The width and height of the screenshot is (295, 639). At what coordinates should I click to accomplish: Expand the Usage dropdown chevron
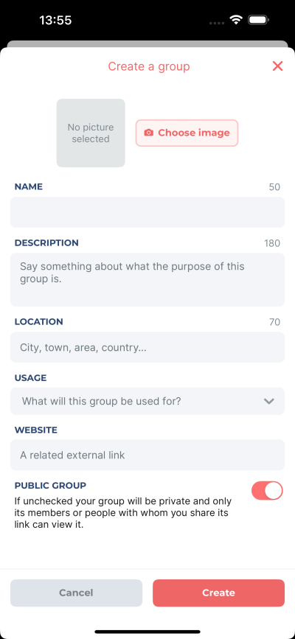coord(268,401)
